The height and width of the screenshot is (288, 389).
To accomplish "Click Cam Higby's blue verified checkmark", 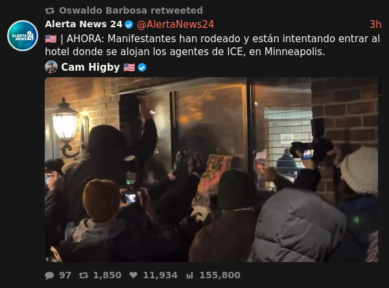I will pyautogui.click(x=142, y=67).
